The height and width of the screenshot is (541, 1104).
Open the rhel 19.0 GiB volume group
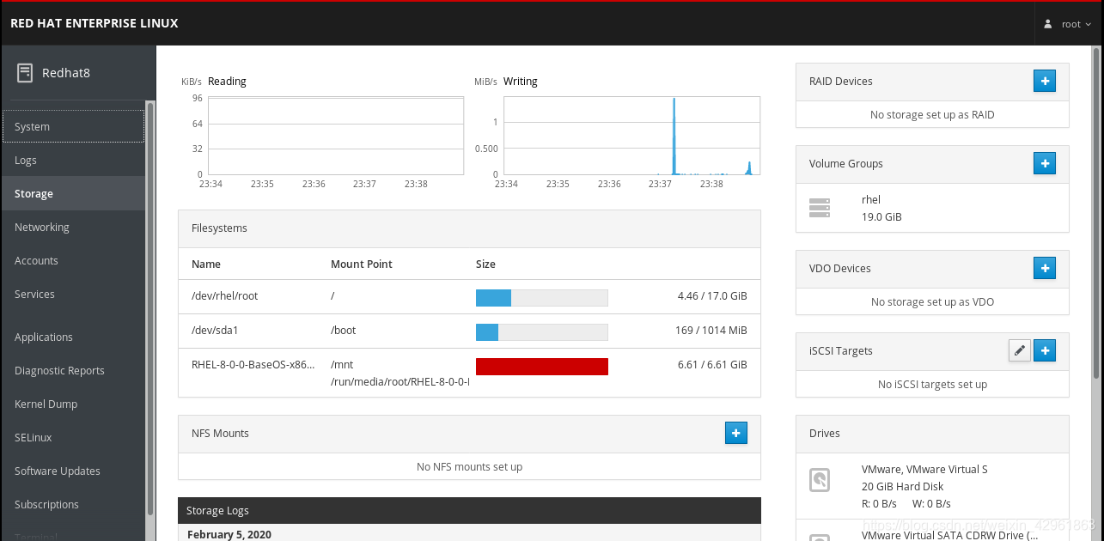point(932,208)
